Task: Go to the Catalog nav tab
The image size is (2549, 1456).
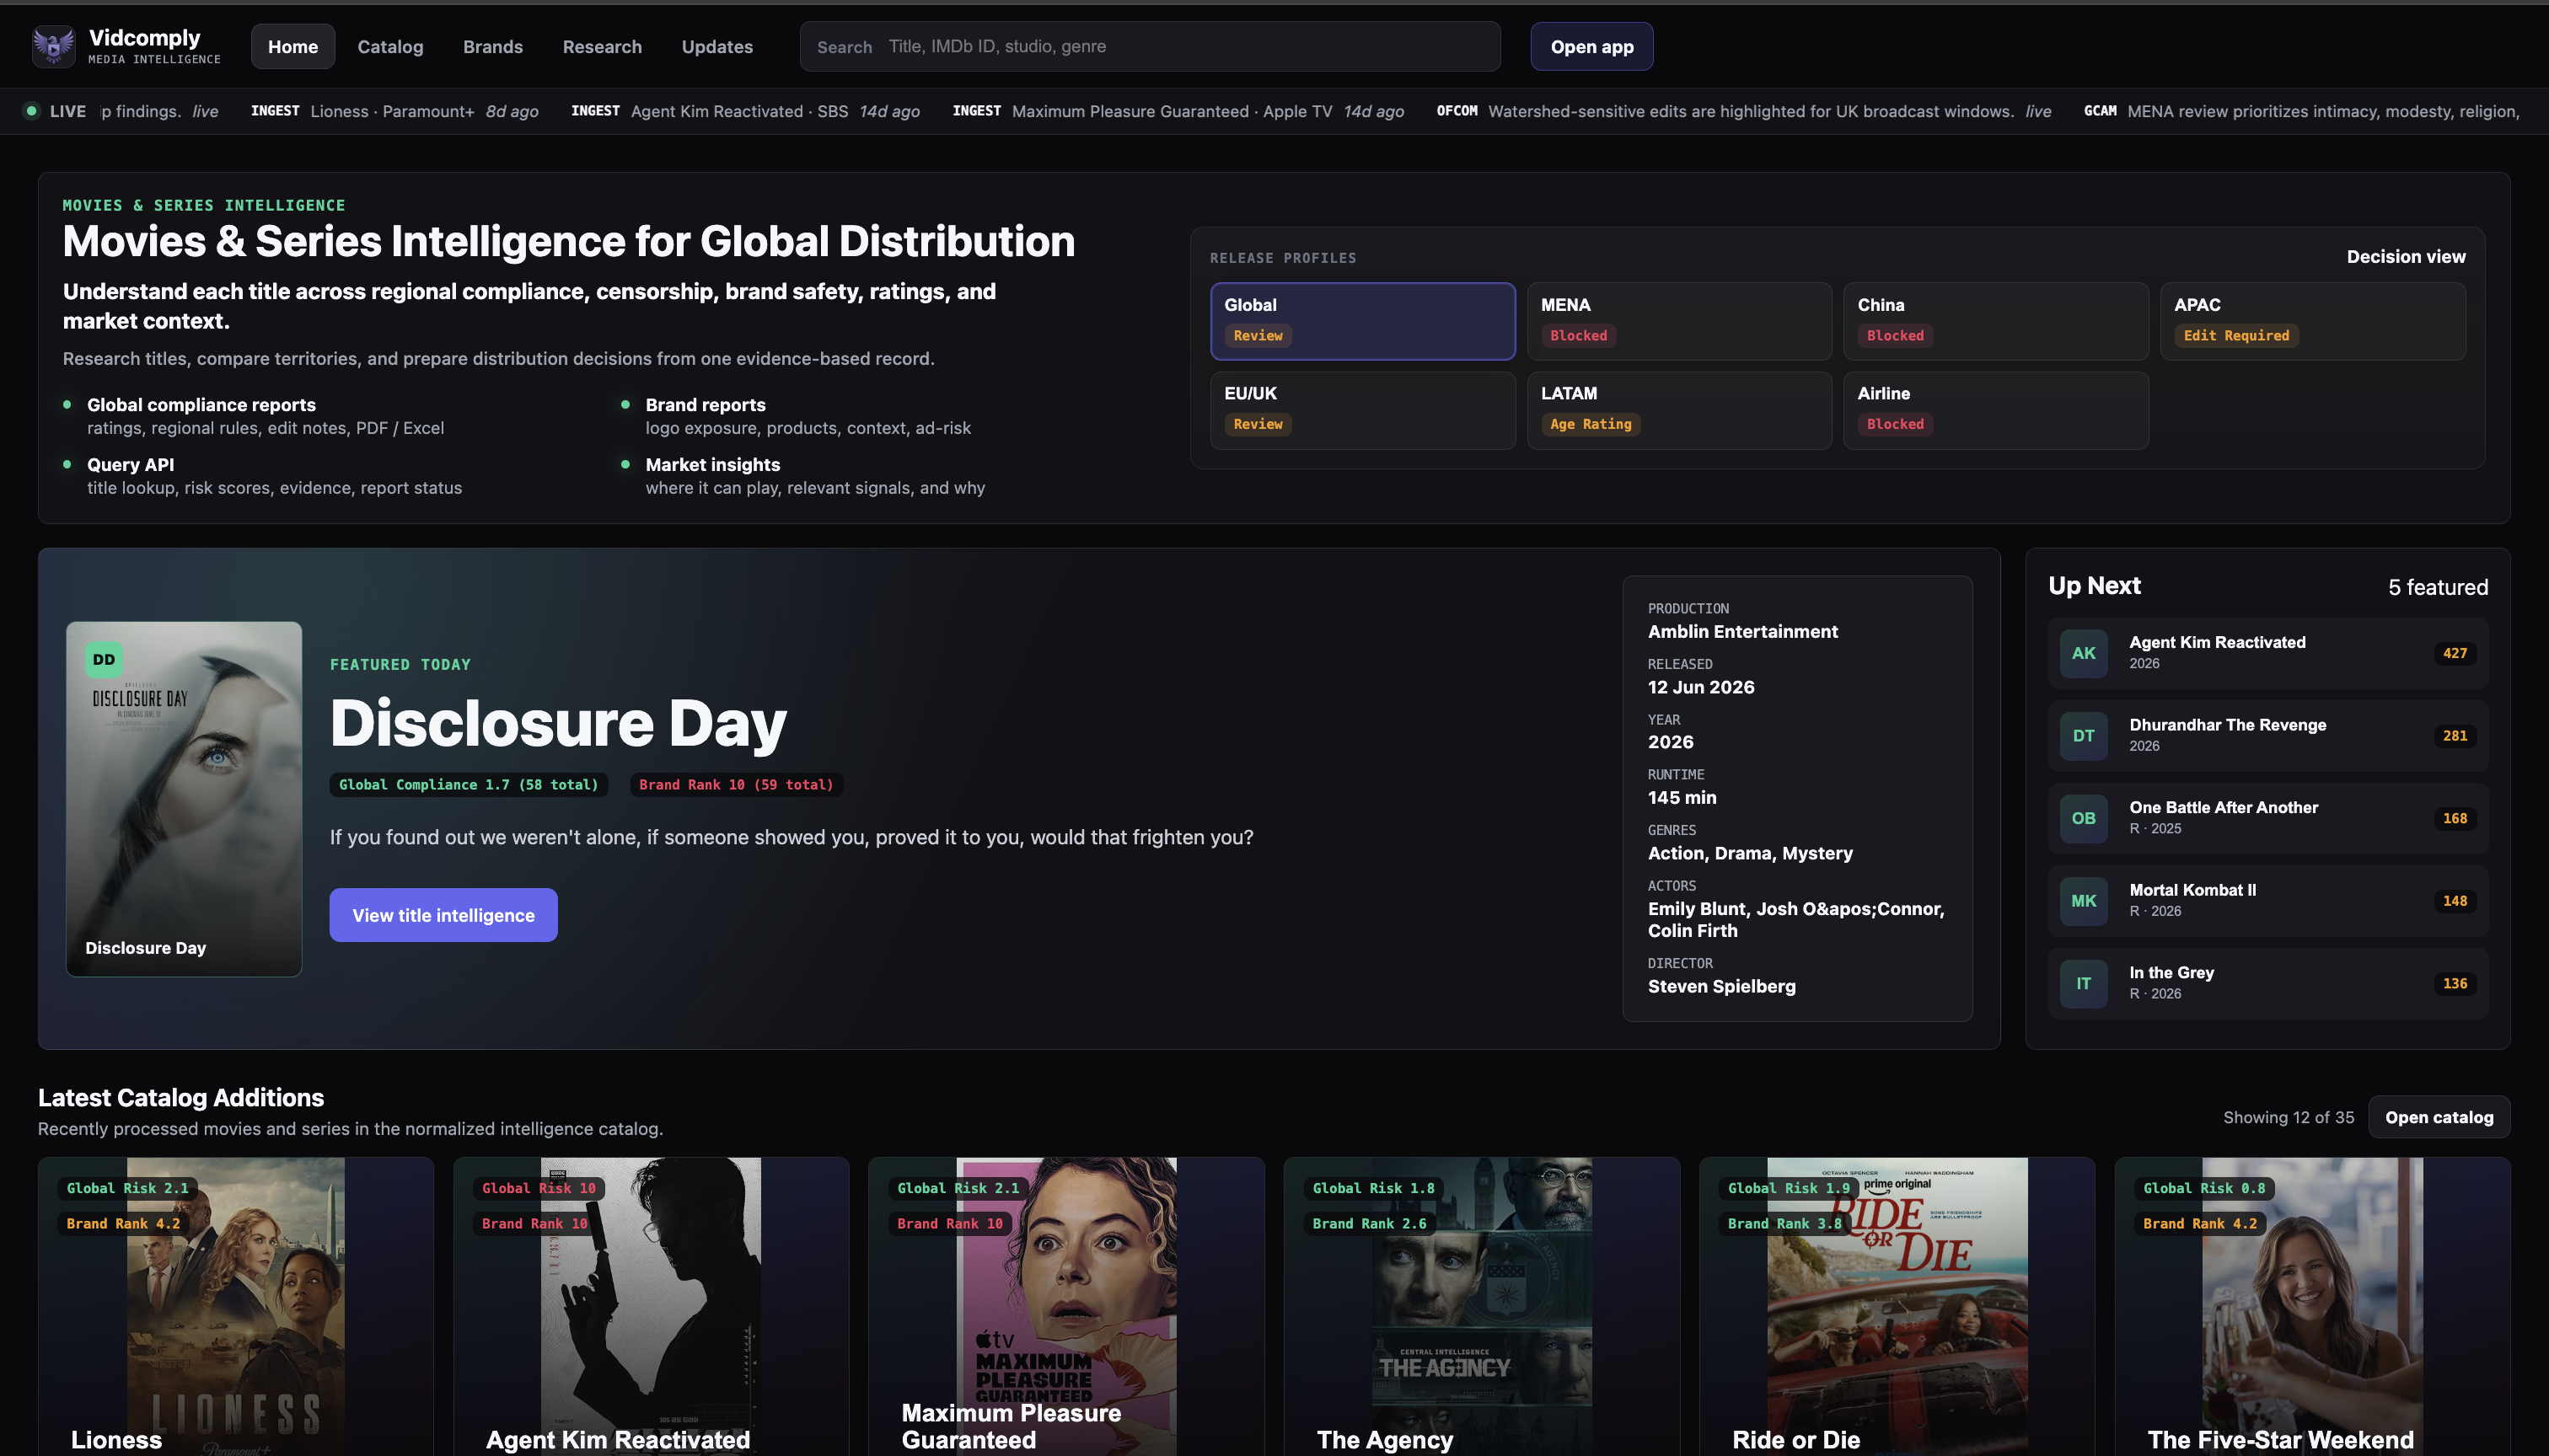Action: coord(390,46)
